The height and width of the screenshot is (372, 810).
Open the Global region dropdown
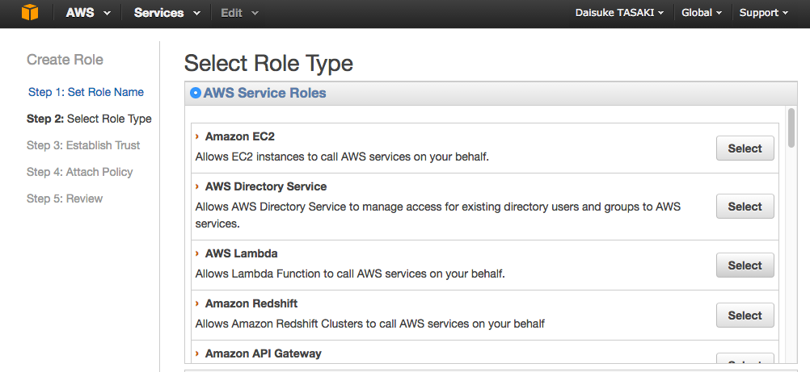coord(702,13)
